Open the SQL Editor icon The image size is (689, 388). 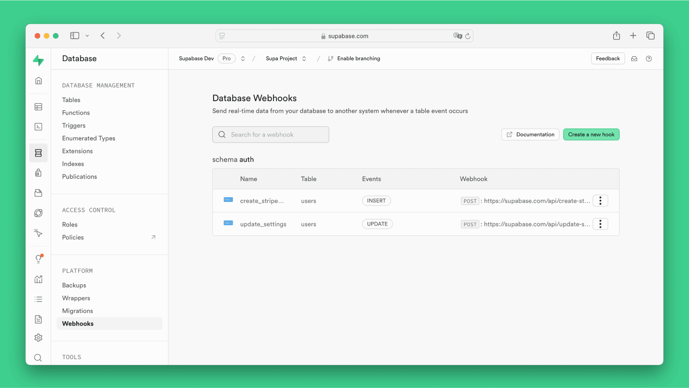tap(38, 127)
